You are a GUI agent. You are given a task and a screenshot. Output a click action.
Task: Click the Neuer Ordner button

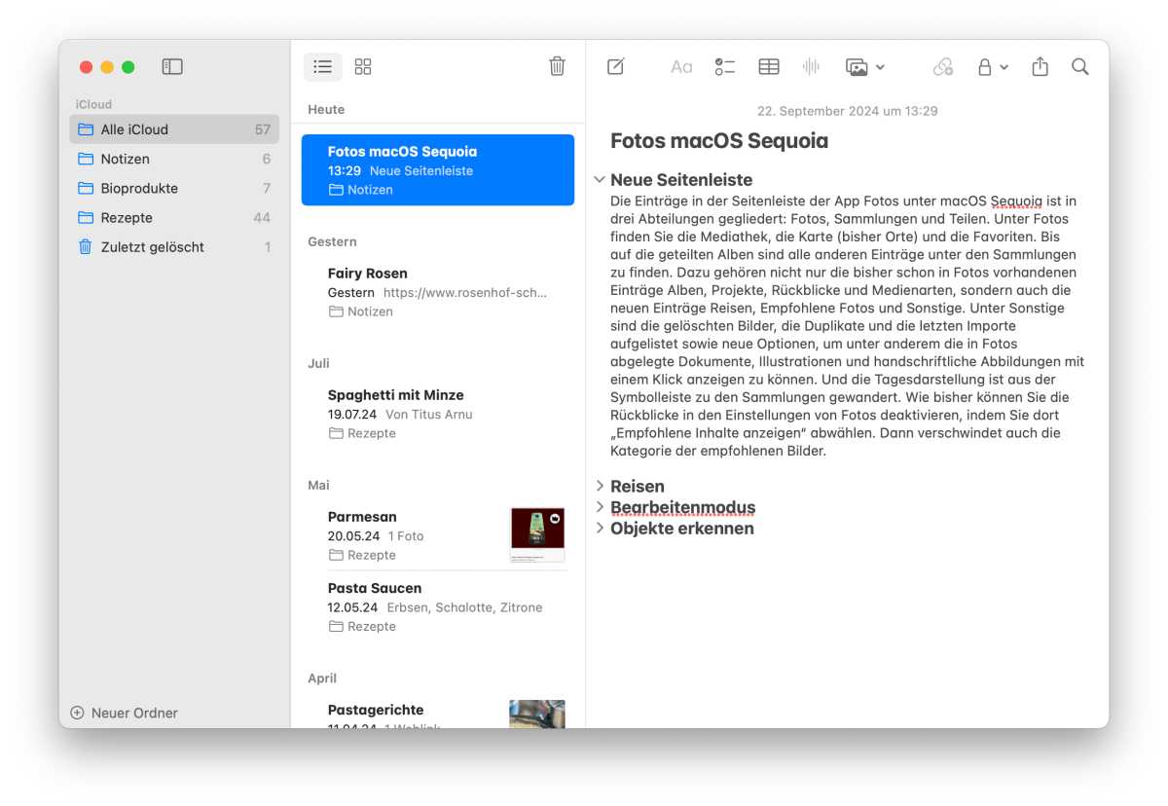(x=125, y=713)
